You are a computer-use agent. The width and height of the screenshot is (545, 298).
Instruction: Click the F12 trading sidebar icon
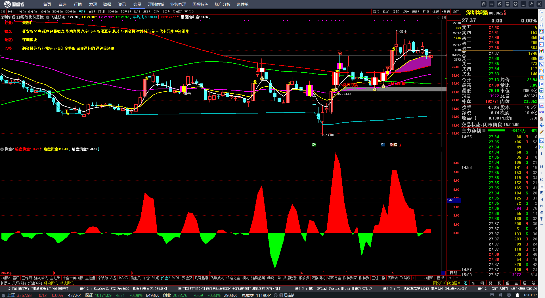542,84
